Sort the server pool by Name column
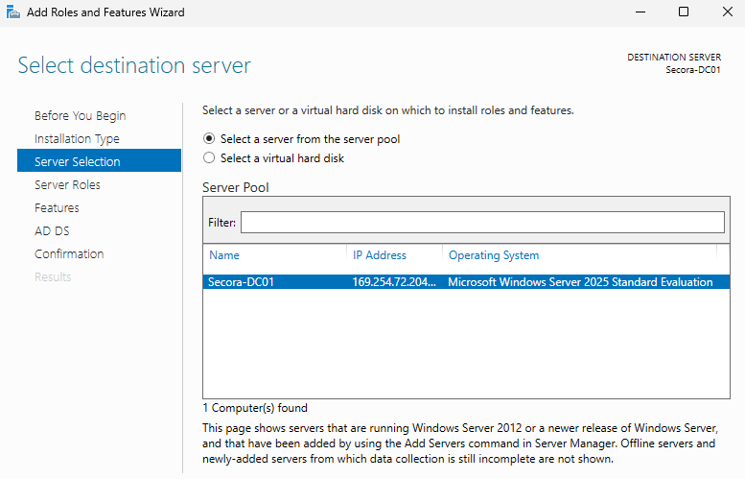The image size is (745, 479). (224, 255)
